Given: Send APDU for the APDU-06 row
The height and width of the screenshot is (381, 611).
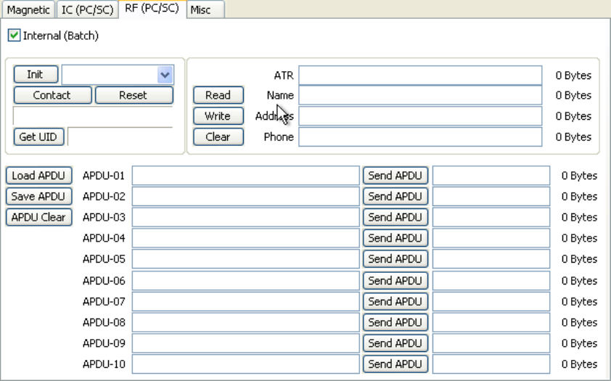Looking at the screenshot, I should click(x=395, y=281).
